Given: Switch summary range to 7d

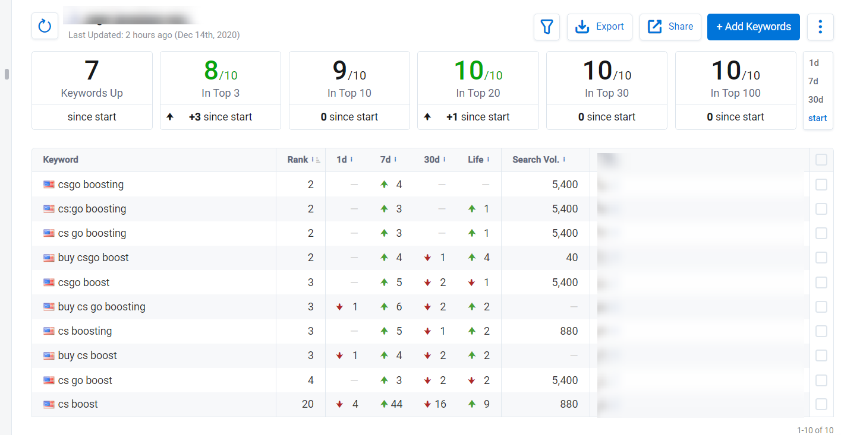Looking at the screenshot, I should tap(814, 81).
